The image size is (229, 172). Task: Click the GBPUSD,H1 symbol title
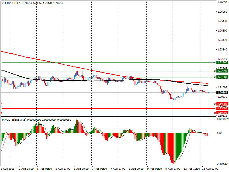[13, 3]
